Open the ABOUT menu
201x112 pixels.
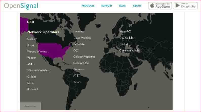tap(137, 6)
